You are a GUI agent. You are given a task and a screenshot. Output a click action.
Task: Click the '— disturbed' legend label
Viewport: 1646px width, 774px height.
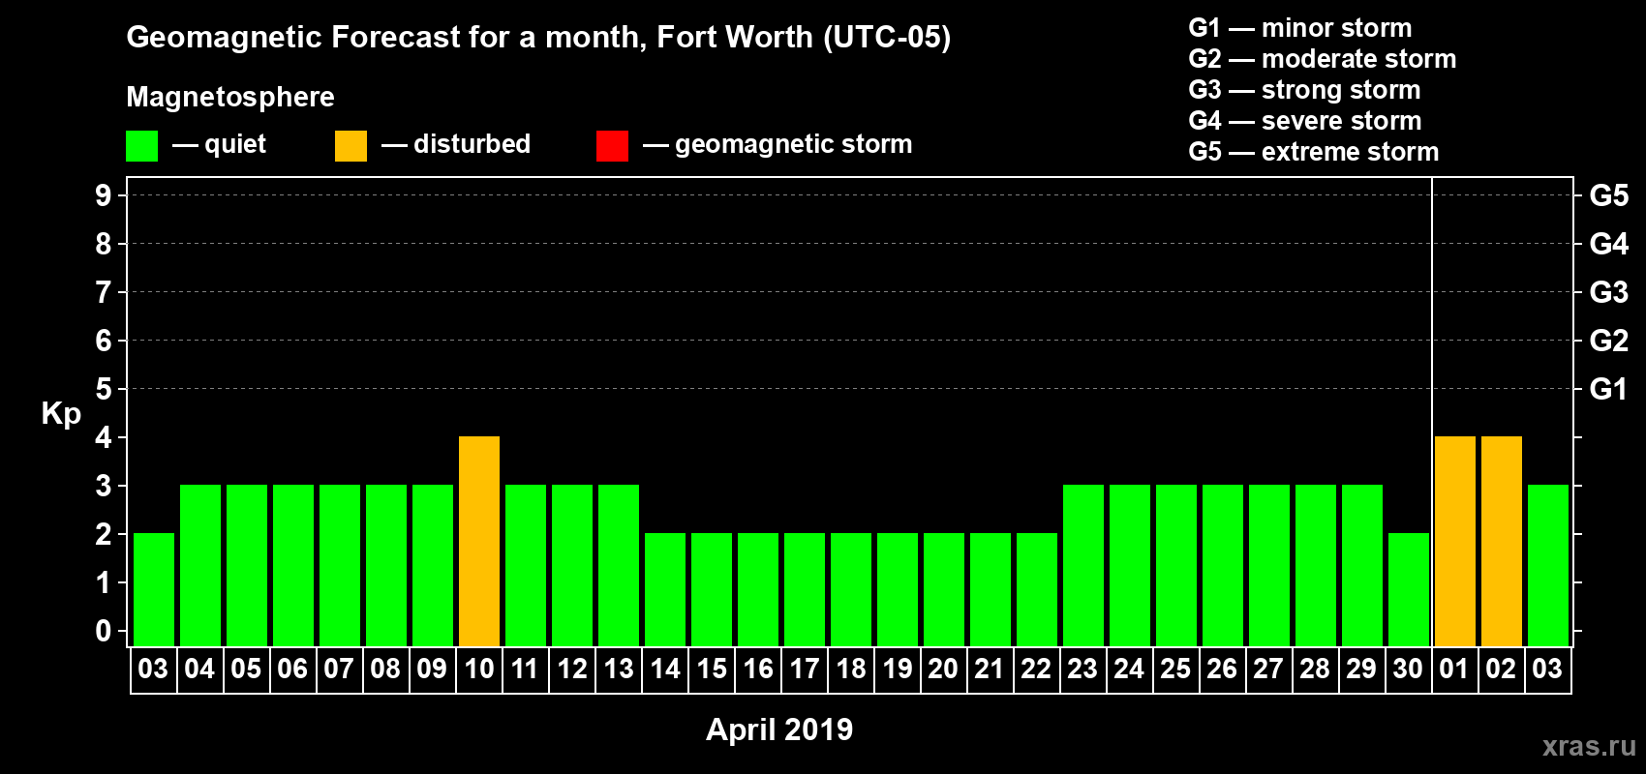click(456, 144)
